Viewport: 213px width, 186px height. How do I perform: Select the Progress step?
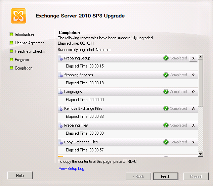tap(22, 60)
